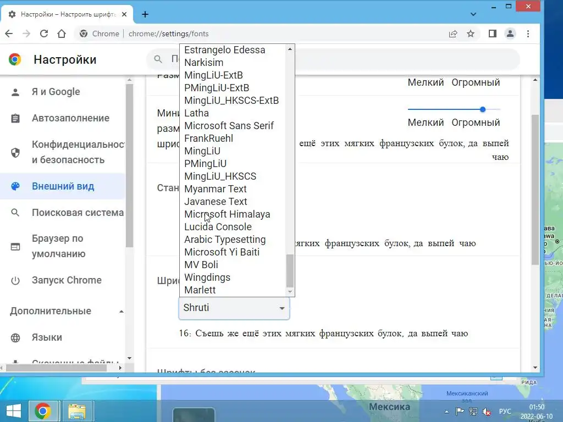Click font list scrollbar down arrow
This screenshot has height=422, width=563.
click(x=290, y=292)
